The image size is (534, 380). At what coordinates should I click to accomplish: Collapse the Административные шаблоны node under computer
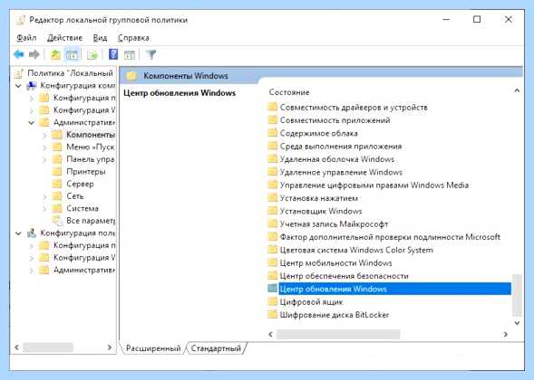coord(32,122)
